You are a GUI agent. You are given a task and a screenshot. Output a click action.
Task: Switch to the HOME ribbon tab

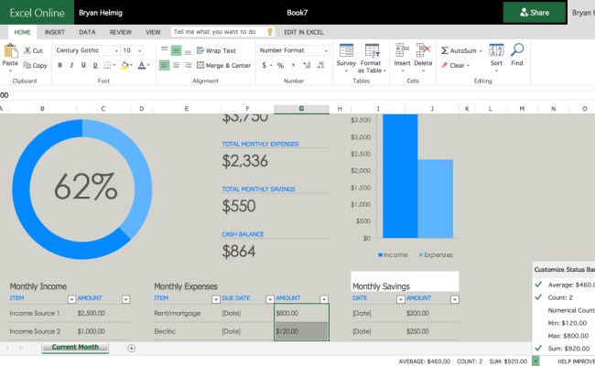22,32
